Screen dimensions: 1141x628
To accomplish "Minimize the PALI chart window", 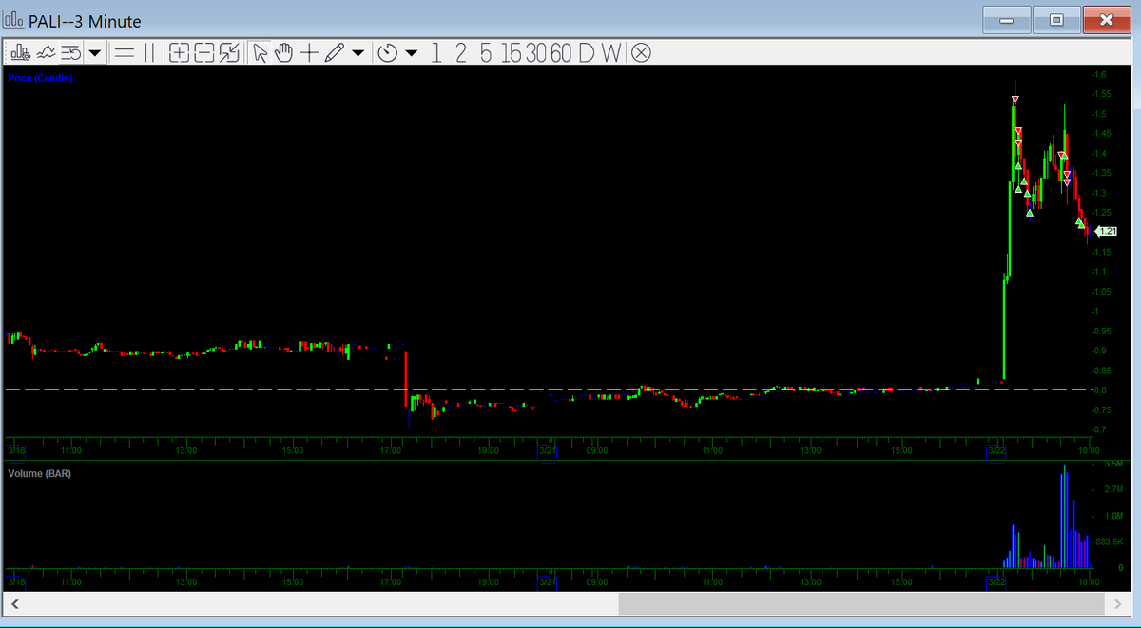I will pyautogui.click(x=1006, y=19).
